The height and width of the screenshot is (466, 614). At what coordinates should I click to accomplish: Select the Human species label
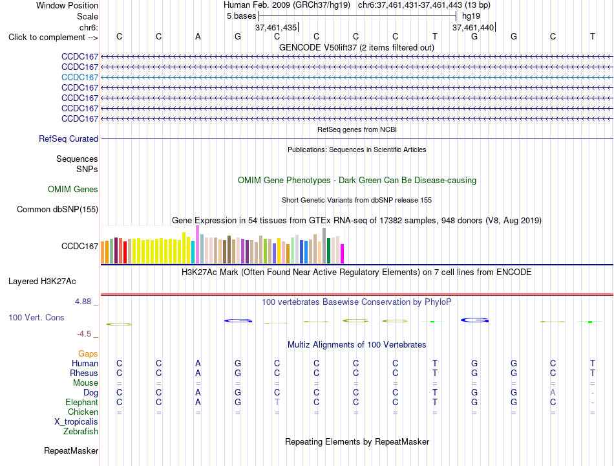[x=85, y=364]
